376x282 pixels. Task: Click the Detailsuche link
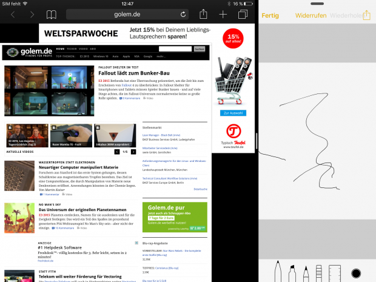pyautogui.click(x=201, y=189)
